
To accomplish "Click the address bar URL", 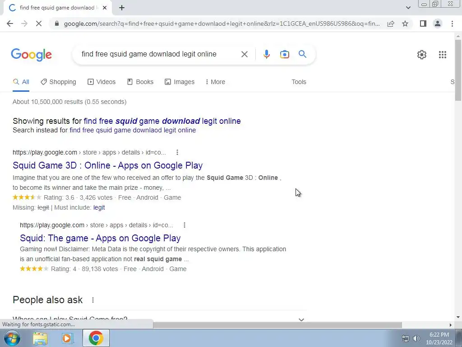I will tap(222, 23).
